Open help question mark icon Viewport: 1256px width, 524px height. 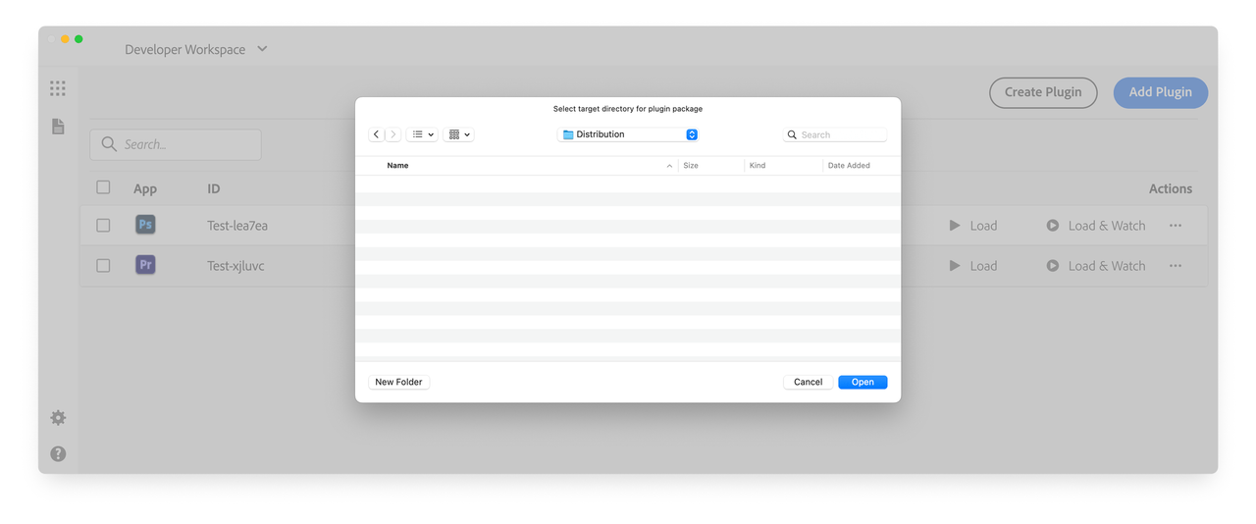click(58, 454)
